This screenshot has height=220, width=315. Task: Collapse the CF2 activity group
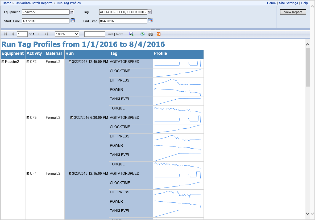pyautogui.click(x=28, y=62)
